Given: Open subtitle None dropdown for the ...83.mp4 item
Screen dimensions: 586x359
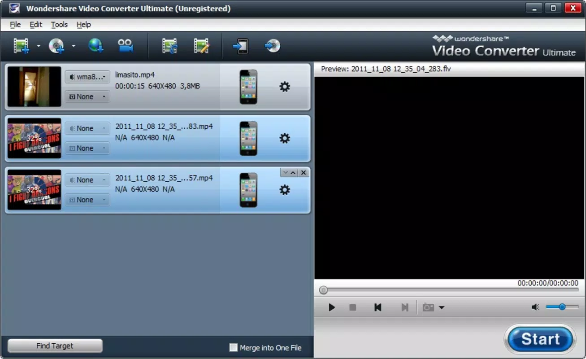Looking at the screenshot, I should tap(87, 148).
